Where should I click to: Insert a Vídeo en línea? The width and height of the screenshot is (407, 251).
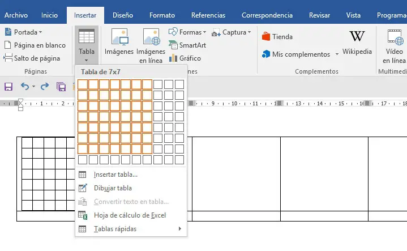click(x=394, y=46)
